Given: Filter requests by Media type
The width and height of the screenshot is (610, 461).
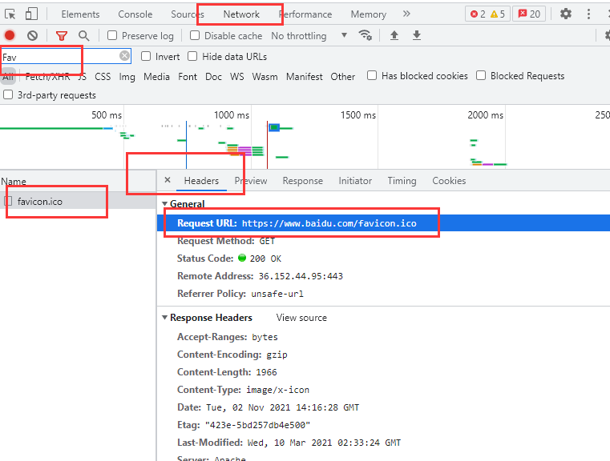Looking at the screenshot, I should 156,77.
